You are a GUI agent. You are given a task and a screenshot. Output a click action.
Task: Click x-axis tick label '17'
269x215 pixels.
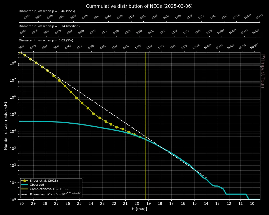click(x=172, y=204)
